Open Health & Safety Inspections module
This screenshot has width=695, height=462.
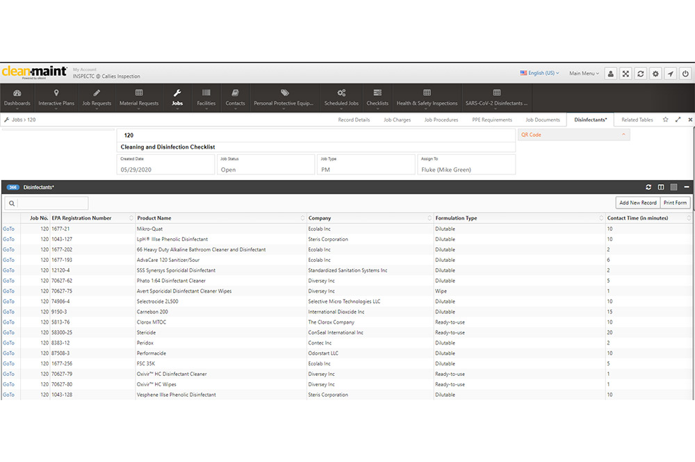(427, 97)
